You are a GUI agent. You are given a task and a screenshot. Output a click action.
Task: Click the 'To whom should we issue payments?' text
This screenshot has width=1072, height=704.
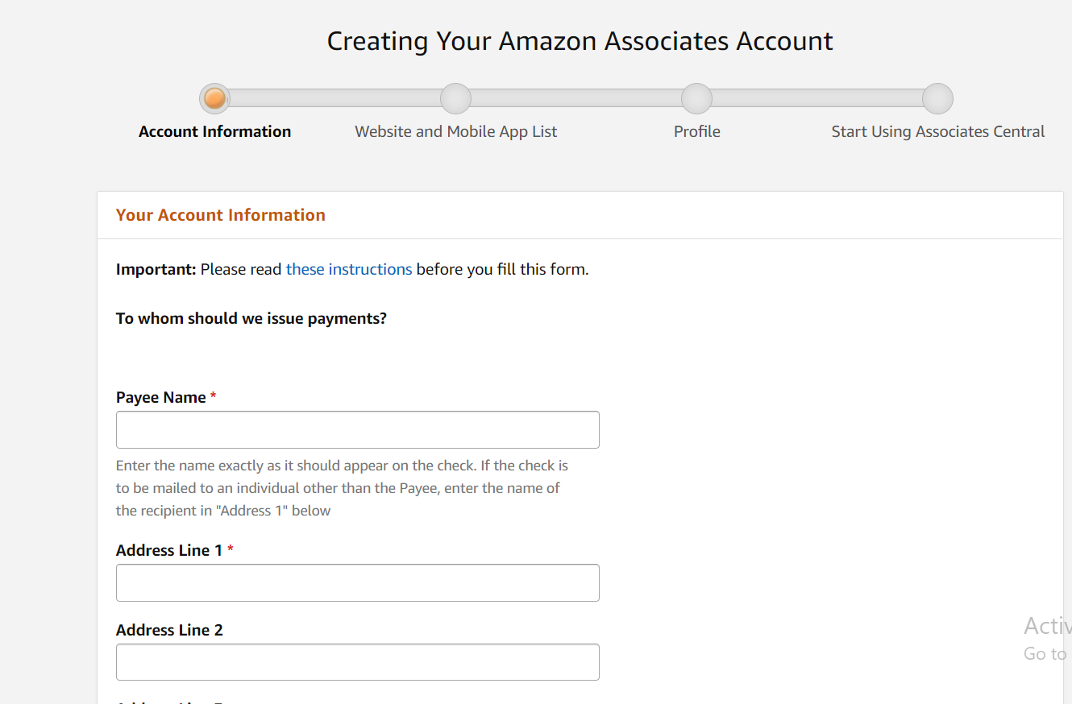[x=251, y=318]
